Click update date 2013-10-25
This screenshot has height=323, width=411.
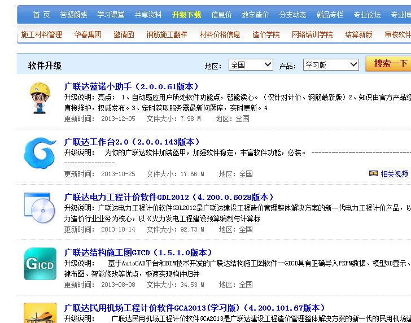click(118, 174)
